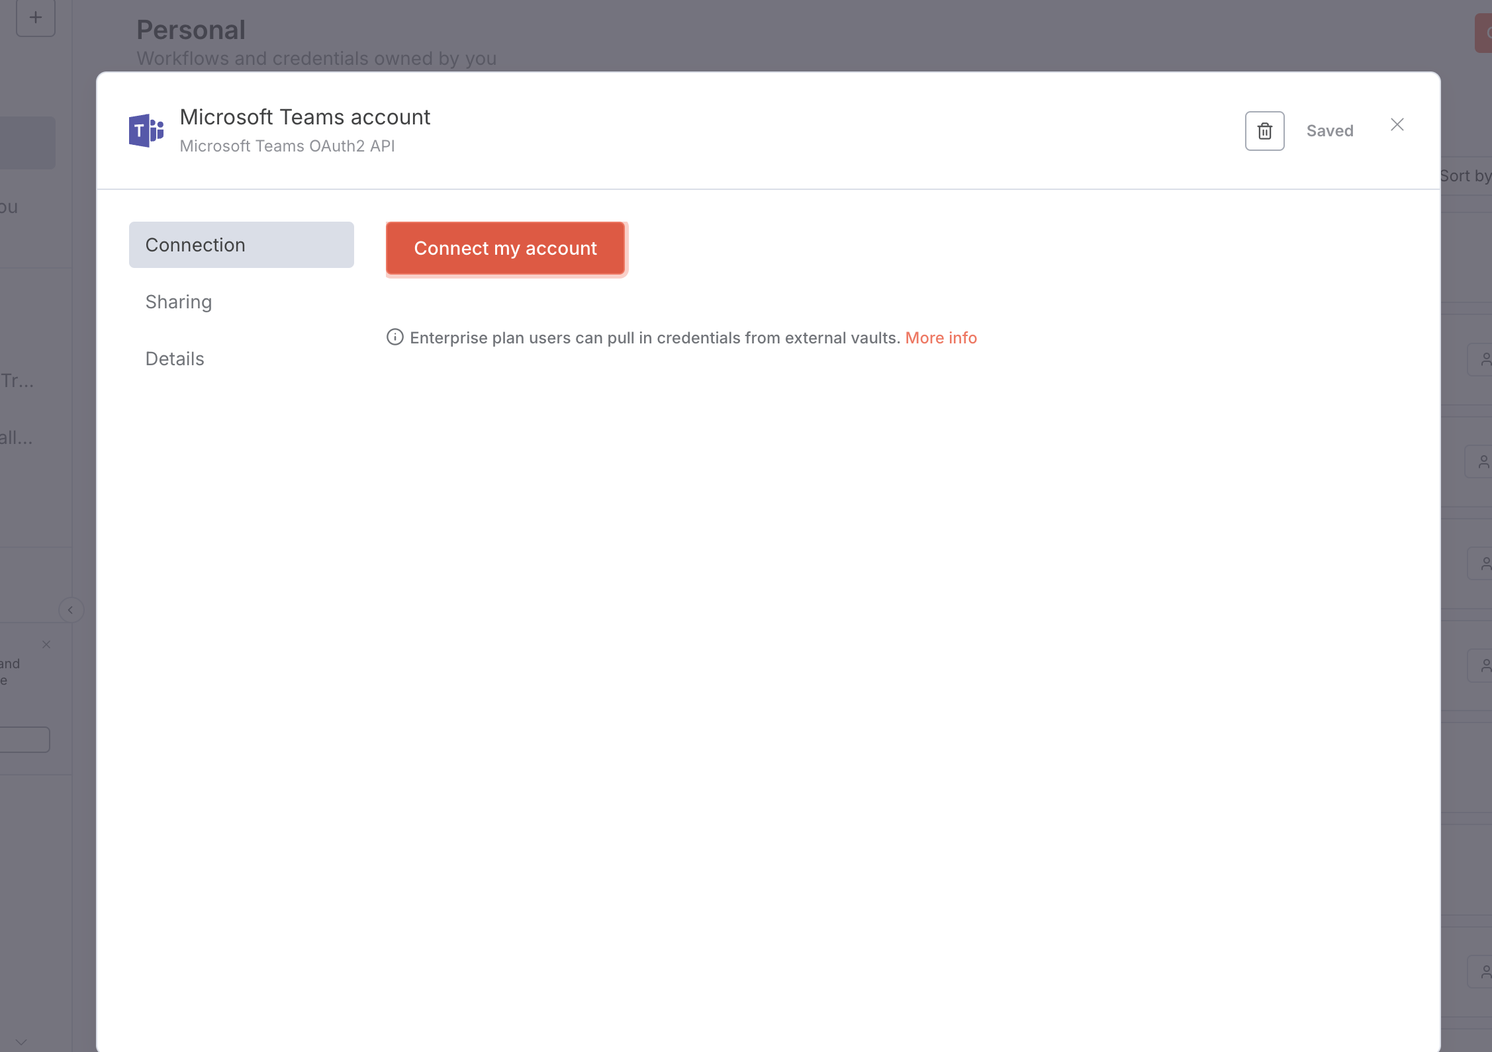The image size is (1492, 1052).
Task: Switch to the Details tab
Action: [x=175, y=359]
